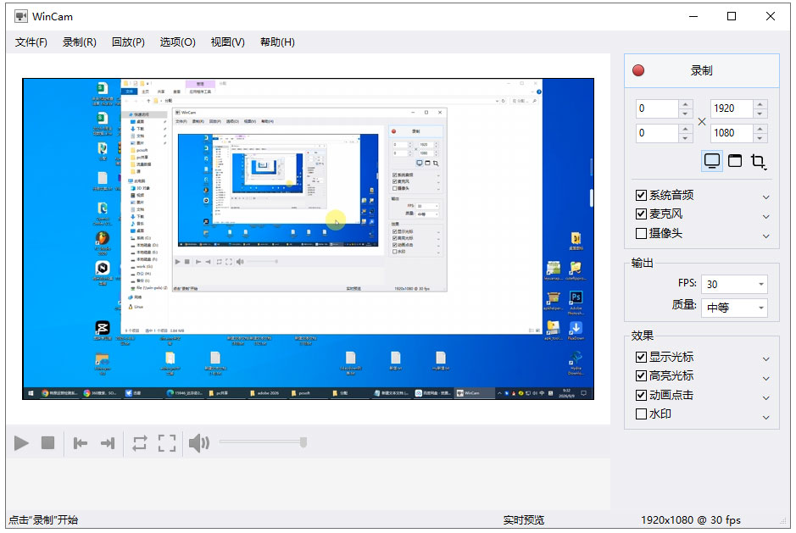The width and height of the screenshot is (796, 533).
Task: Expand the 动画点击 settings chevron
Action: pos(766,397)
